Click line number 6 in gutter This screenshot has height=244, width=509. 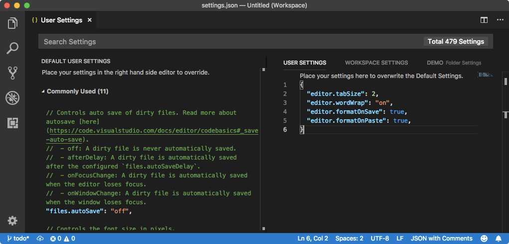[x=285, y=130]
